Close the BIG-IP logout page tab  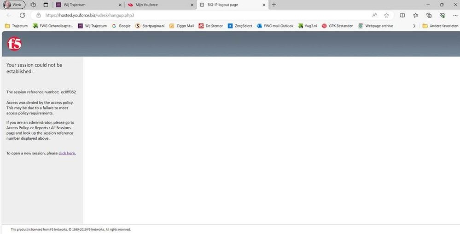[x=264, y=5]
